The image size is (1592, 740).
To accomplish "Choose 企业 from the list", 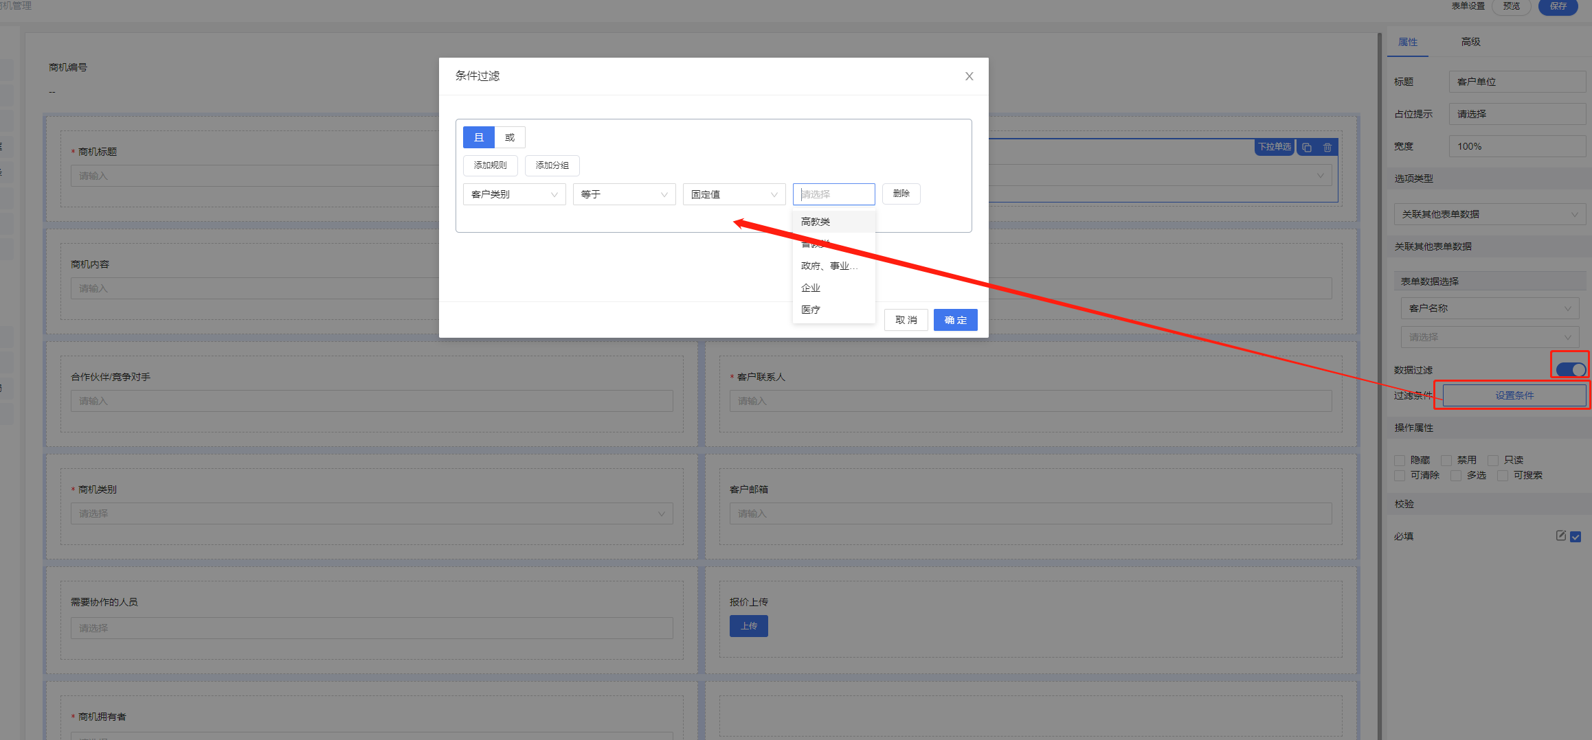I will (x=834, y=288).
